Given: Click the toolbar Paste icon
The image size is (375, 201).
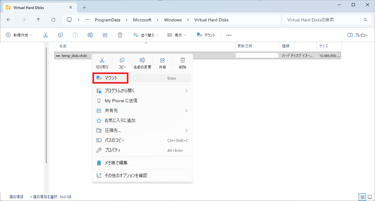Looking at the screenshot, I should [75, 35].
